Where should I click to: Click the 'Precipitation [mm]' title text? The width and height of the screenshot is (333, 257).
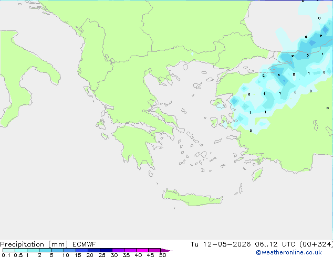click(x=34, y=244)
